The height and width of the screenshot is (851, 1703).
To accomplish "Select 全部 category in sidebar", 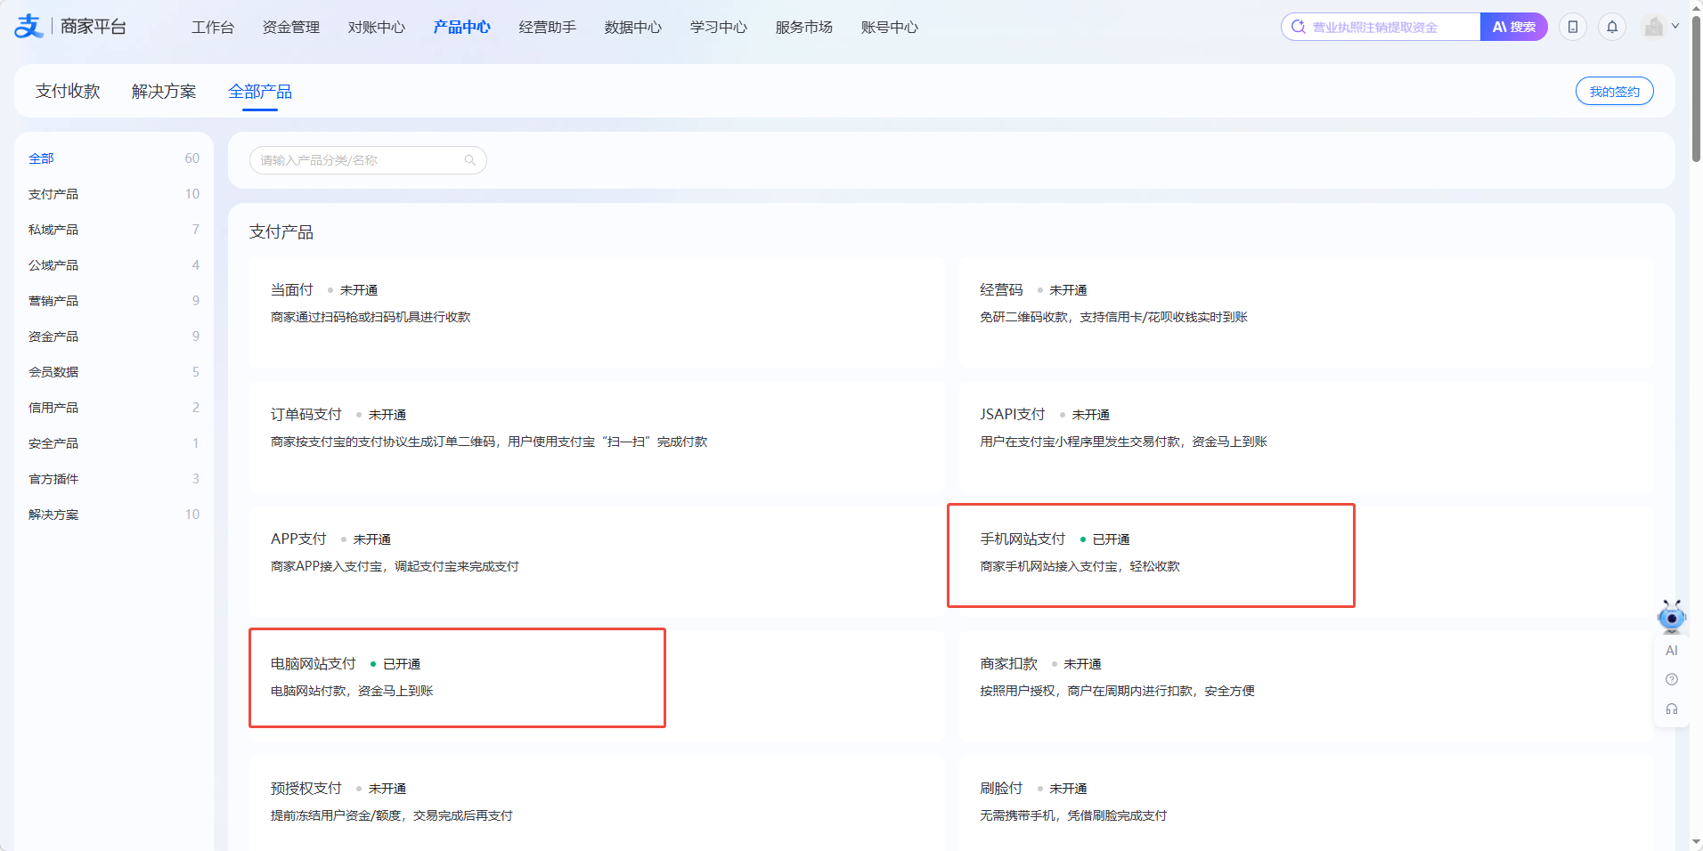I will point(114,158).
